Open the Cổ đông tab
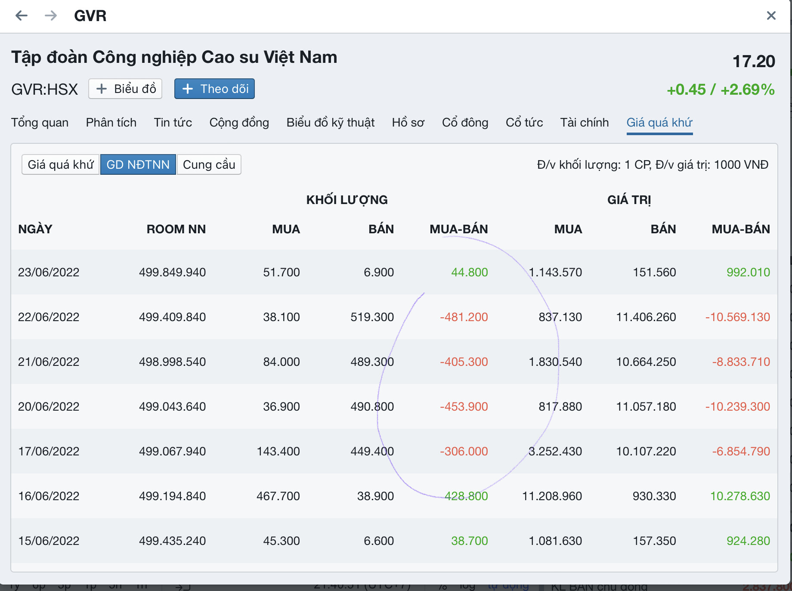The width and height of the screenshot is (792, 591). coord(465,123)
